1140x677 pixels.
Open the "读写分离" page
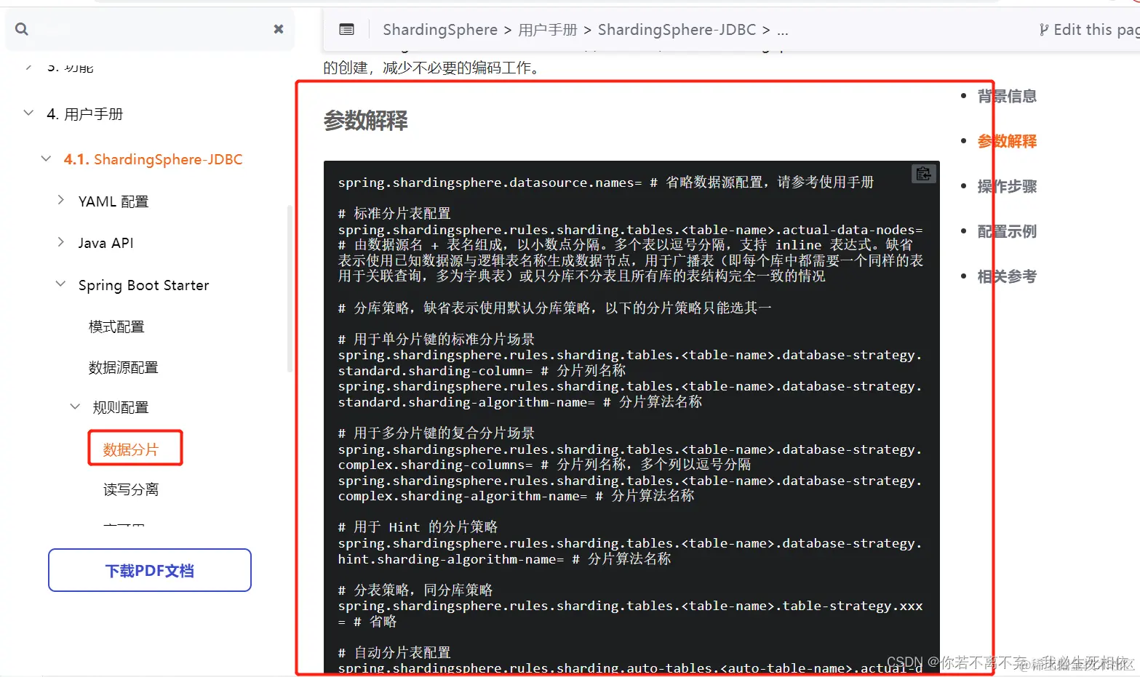pos(131,489)
